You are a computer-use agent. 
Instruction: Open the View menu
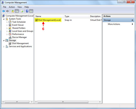tap(19, 7)
